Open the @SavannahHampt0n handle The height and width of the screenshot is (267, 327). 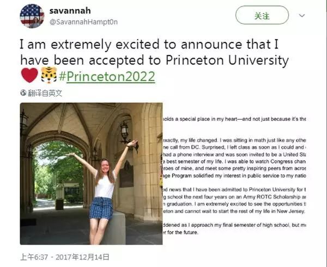(x=83, y=22)
